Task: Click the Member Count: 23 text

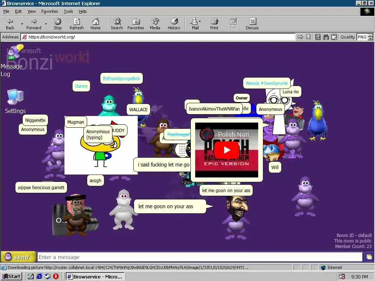Action: coord(353,246)
